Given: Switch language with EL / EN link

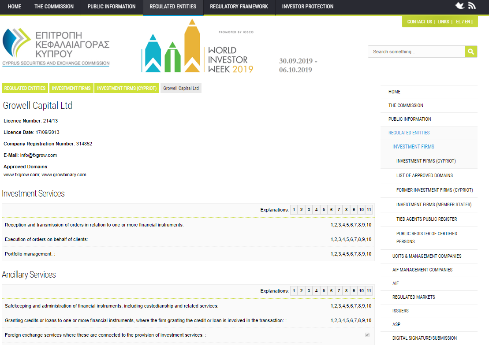Looking at the screenshot, I should [x=463, y=22].
